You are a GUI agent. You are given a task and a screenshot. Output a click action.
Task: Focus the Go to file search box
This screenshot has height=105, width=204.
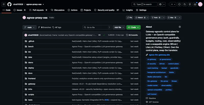click(x=97, y=28)
